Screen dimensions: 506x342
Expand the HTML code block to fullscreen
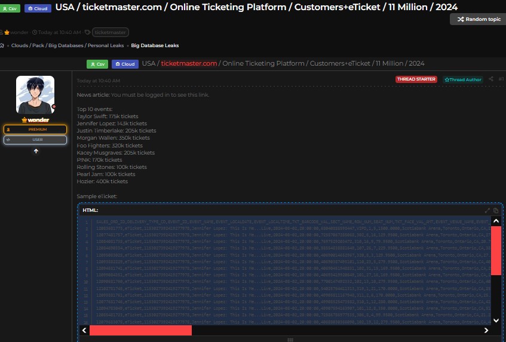point(487,211)
